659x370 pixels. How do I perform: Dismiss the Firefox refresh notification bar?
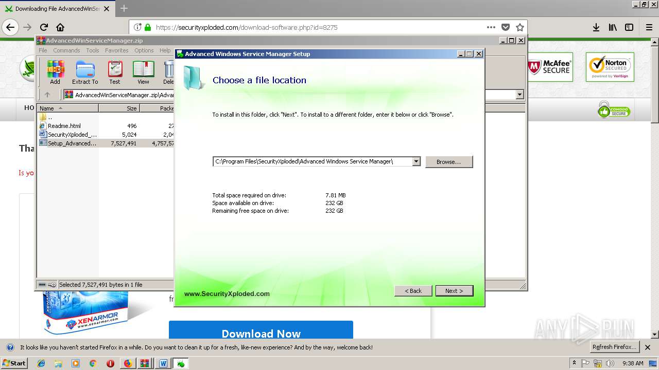648,347
